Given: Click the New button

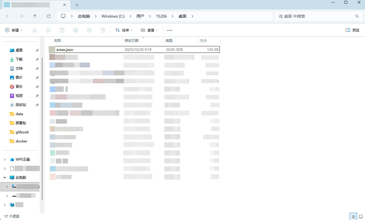Looking at the screenshot, I should pyautogui.click(x=14, y=30).
